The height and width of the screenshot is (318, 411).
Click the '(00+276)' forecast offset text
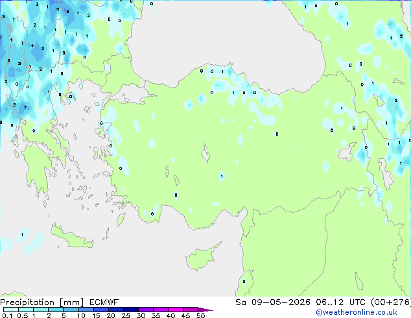391,302
